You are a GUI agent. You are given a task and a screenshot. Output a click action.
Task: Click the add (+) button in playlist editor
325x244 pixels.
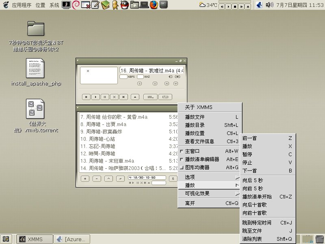(x=85, y=179)
